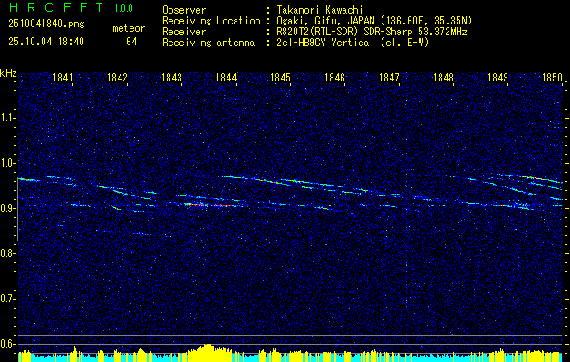Screen dimensions: 570x362
Task: Click the 0.9 kHz frequency label
Action: coord(7,208)
